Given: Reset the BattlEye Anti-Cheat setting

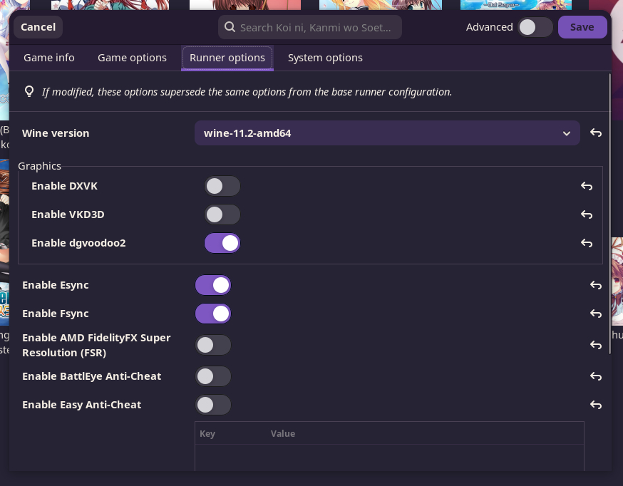Looking at the screenshot, I should pyautogui.click(x=596, y=376).
